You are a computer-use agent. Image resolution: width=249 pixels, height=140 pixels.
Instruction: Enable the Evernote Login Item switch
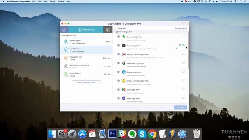coord(184,36)
